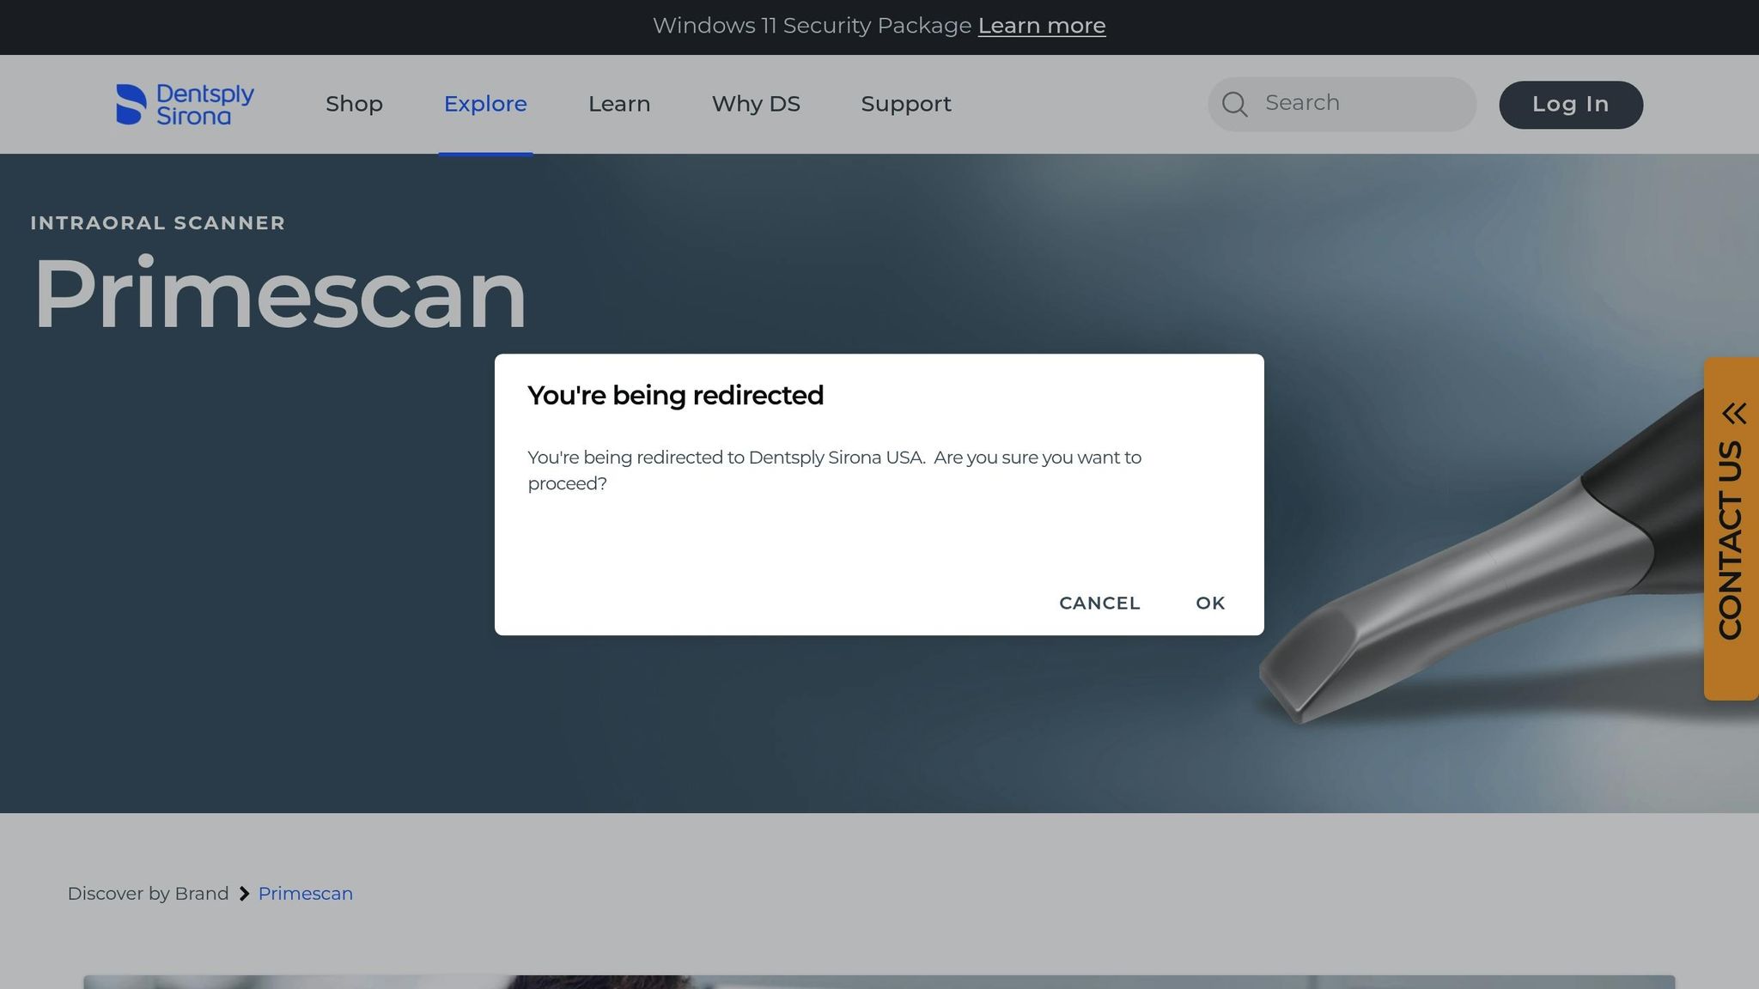Open the Why DS menu
The image size is (1759, 989).
coord(756,104)
